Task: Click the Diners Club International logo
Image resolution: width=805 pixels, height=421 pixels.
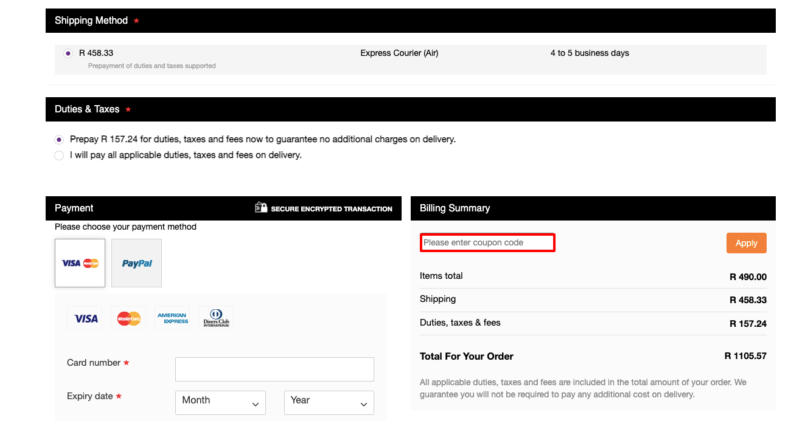Action: tap(216, 318)
